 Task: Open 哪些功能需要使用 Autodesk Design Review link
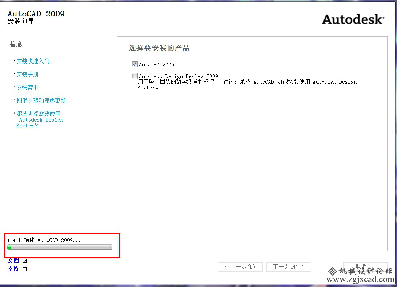click(x=40, y=119)
